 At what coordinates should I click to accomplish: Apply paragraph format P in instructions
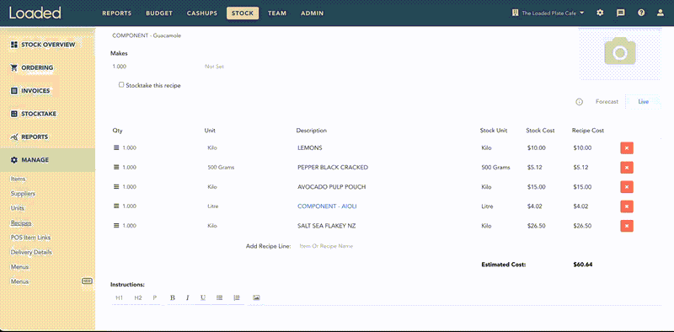coord(155,297)
